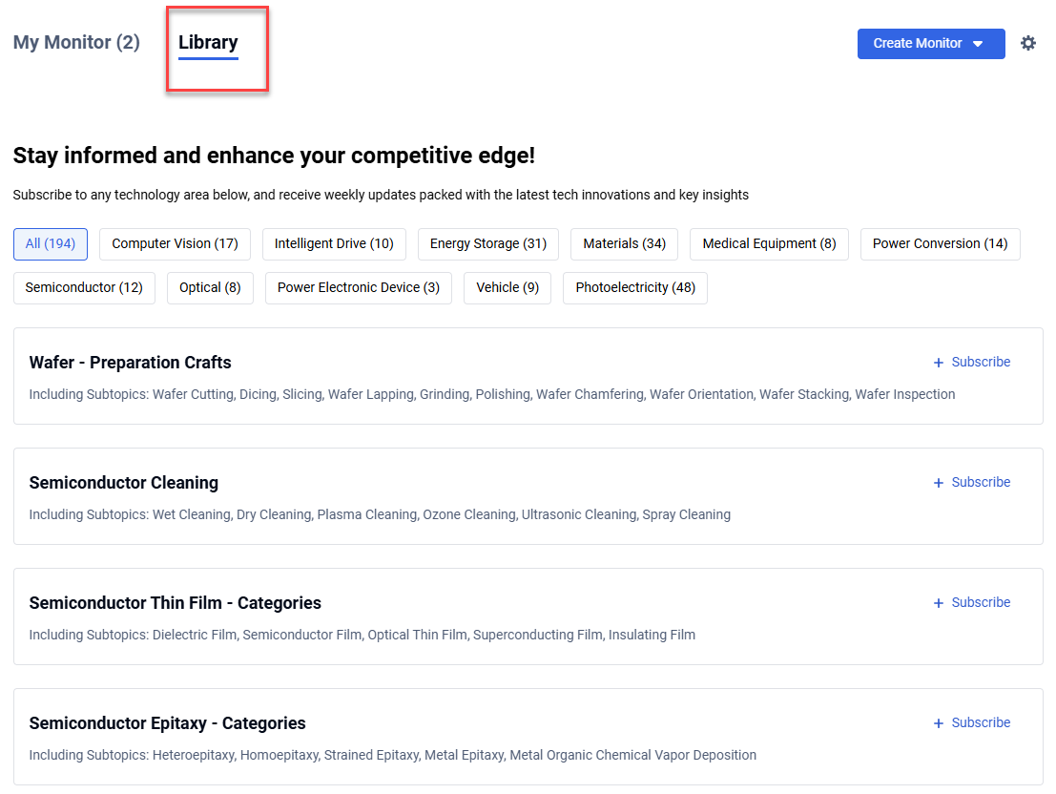Click the plus icon on Semiconductor Epitaxy row
1056x794 pixels.
click(939, 722)
